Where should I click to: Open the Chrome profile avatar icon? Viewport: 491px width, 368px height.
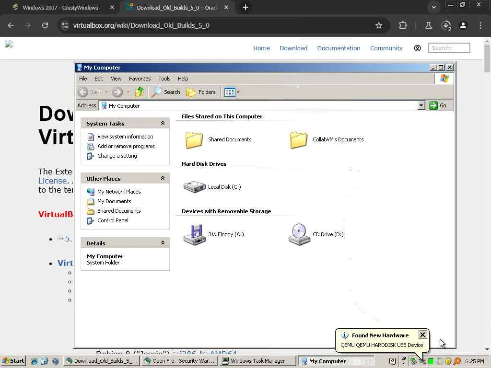click(x=463, y=25)
